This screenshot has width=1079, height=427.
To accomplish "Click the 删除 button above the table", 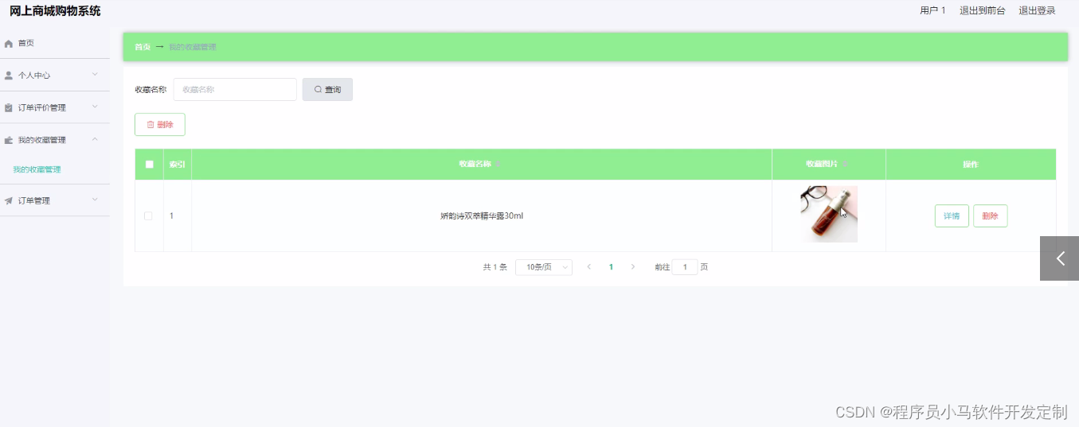I will [x=160, y=125].
